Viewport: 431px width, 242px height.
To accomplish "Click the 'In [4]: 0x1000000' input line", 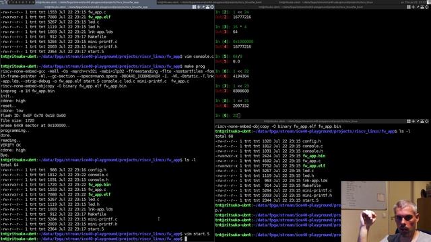I will tap(234, 42).
